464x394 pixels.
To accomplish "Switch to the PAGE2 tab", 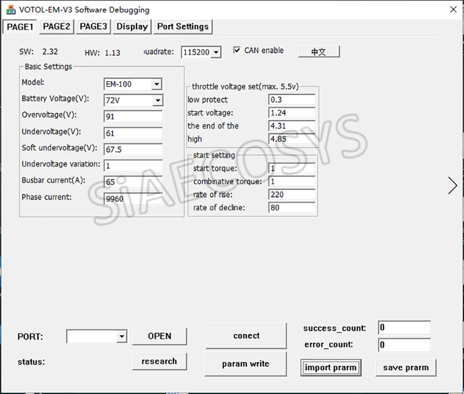I will pyautogui.click(x=57, y=26).
